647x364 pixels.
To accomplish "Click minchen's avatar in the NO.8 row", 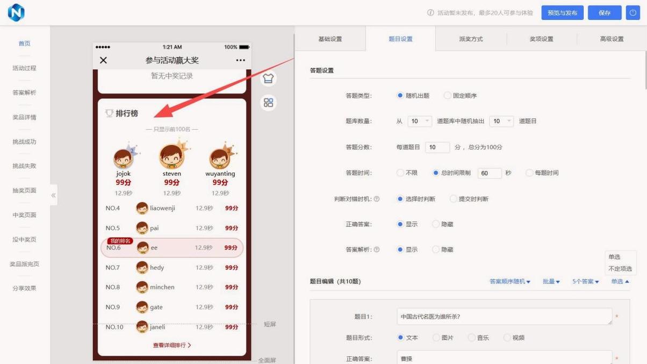I will point(142,287).
